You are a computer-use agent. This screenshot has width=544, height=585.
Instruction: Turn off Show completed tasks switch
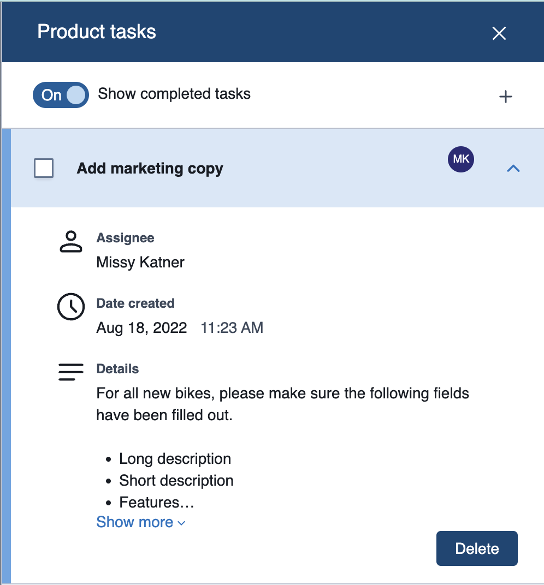click(x=61, y=95)
